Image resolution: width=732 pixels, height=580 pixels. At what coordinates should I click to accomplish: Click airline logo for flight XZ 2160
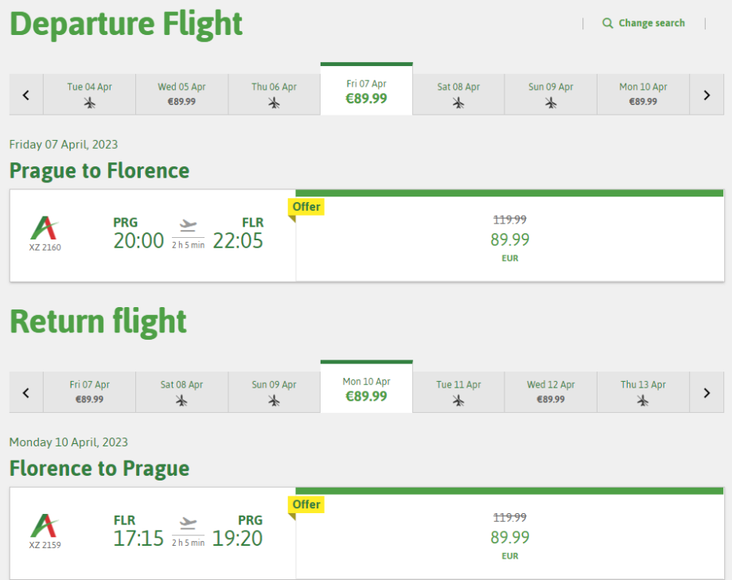pyautogui.click(x=44, y=228)
